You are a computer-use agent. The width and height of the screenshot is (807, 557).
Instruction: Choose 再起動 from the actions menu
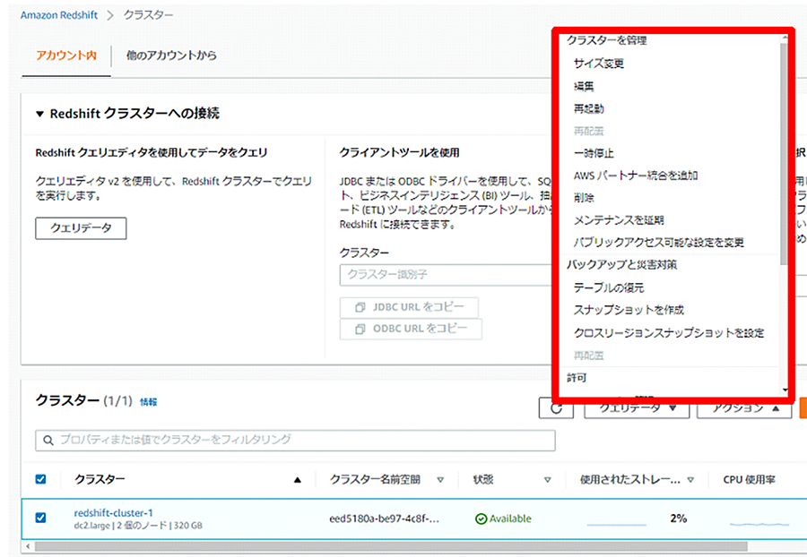tap(589, 109)
